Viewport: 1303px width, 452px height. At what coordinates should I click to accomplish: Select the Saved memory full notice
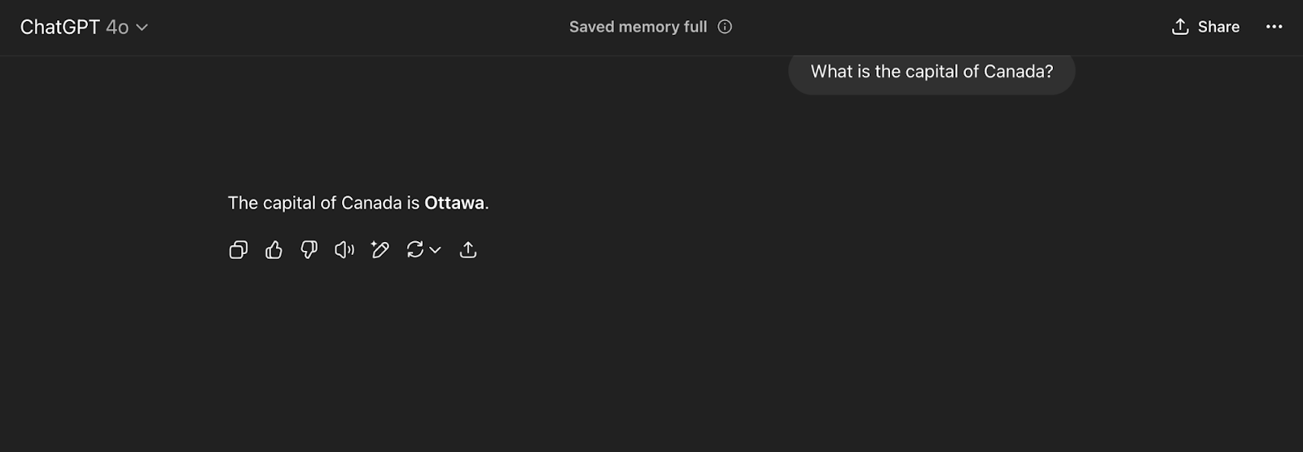point(638,27)
